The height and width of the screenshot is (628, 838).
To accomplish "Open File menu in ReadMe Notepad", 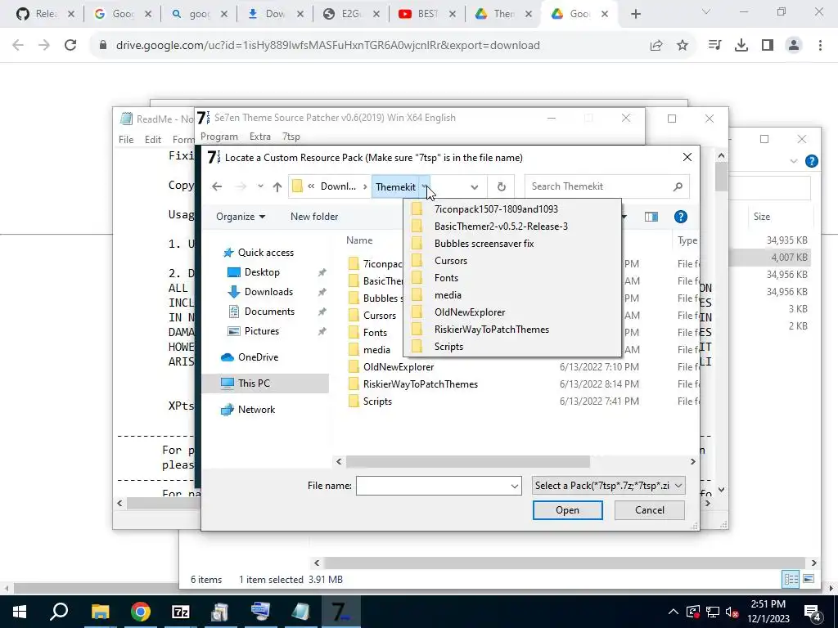I will (126, 139).
